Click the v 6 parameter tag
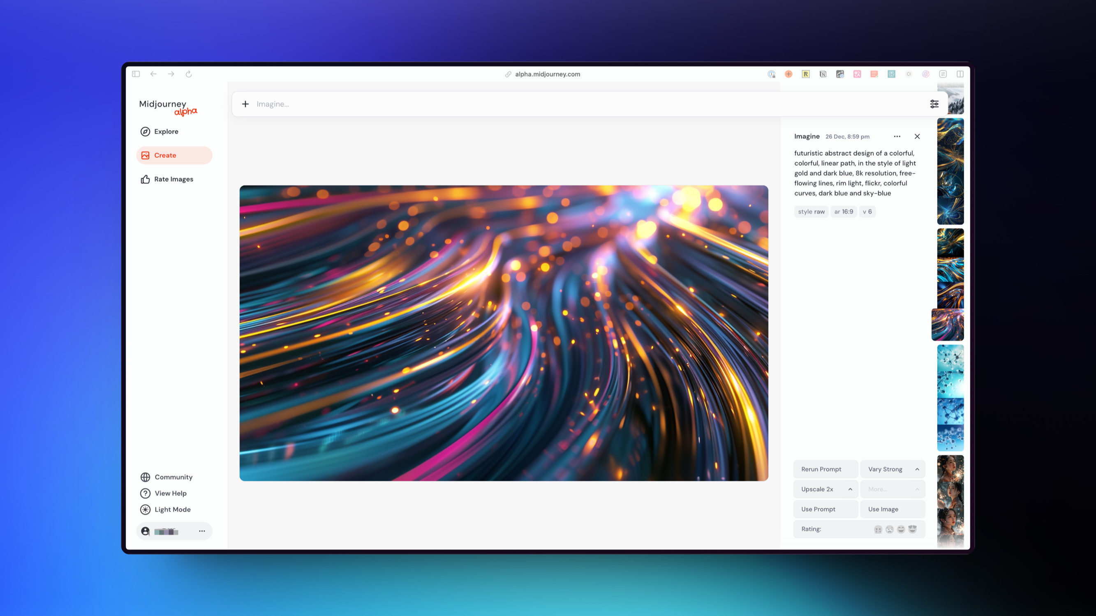Image resolution: width=1096 pixels, height=616 pixels. (867, 212)
